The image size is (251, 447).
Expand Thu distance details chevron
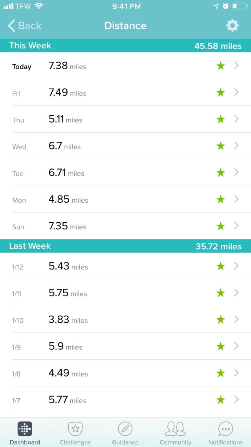click(236, 119)
